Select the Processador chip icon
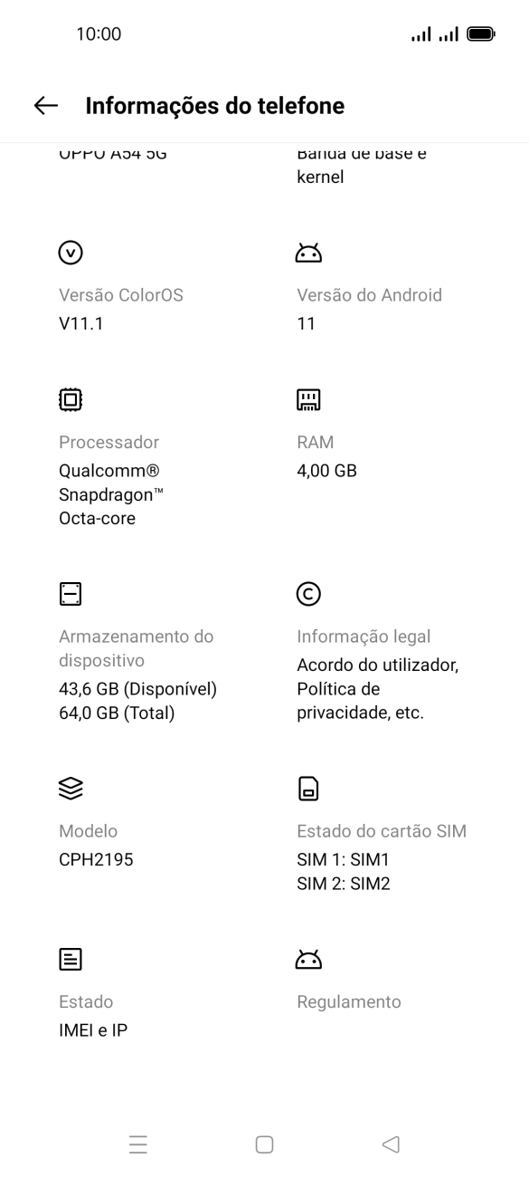The height and width of the screenshot is (1177, 529). pos(69,399)
